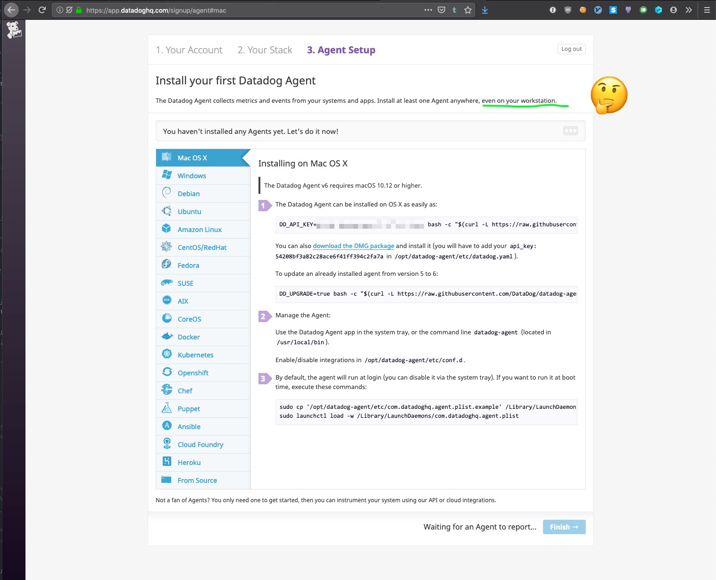Open the Firefox hamburger menu
The height and width of the screenshot is (580, 716).
[707, 10]
